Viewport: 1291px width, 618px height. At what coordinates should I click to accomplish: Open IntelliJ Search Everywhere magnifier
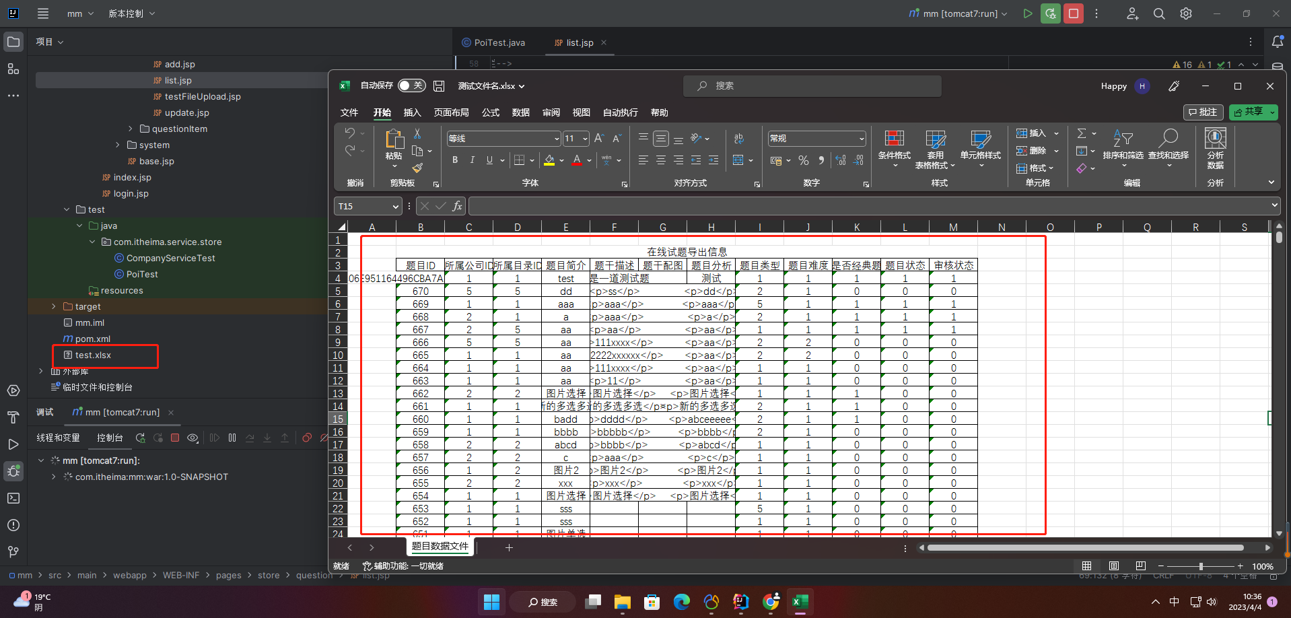click(x=1159, y=13)
